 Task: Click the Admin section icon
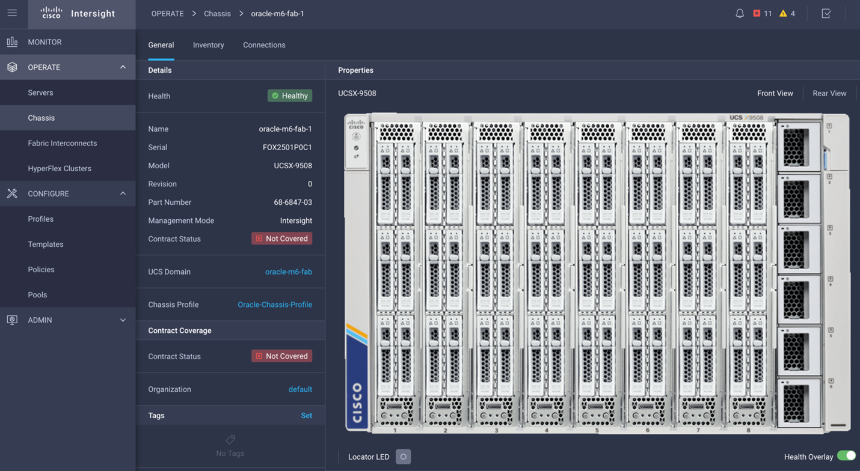pos(12,320)
